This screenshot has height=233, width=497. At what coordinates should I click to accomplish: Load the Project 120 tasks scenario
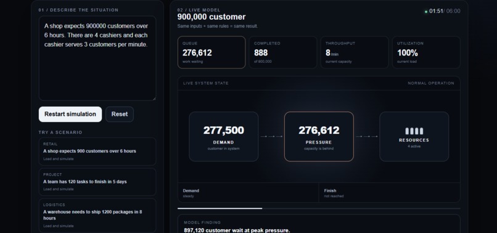click(97, 182)
